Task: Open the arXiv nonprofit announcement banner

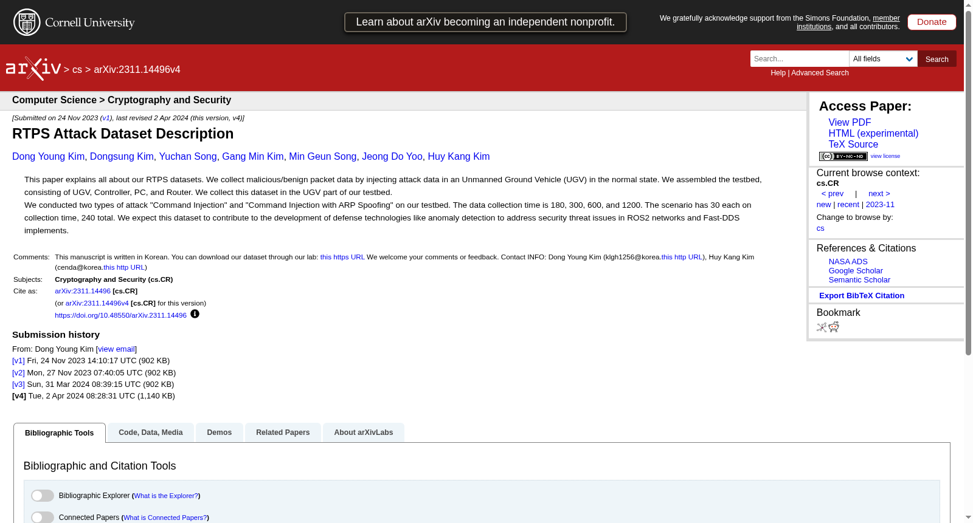Action: coord(485,22)
